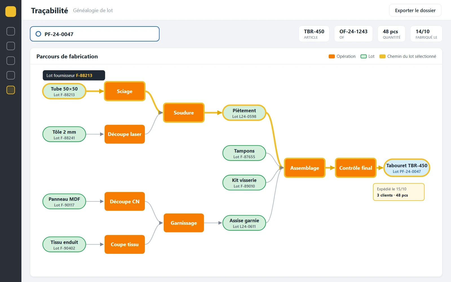Open the Tabouret TBR-450 final lot node
The height and width of the screenshot is (282, 451).
click(407, 168)
